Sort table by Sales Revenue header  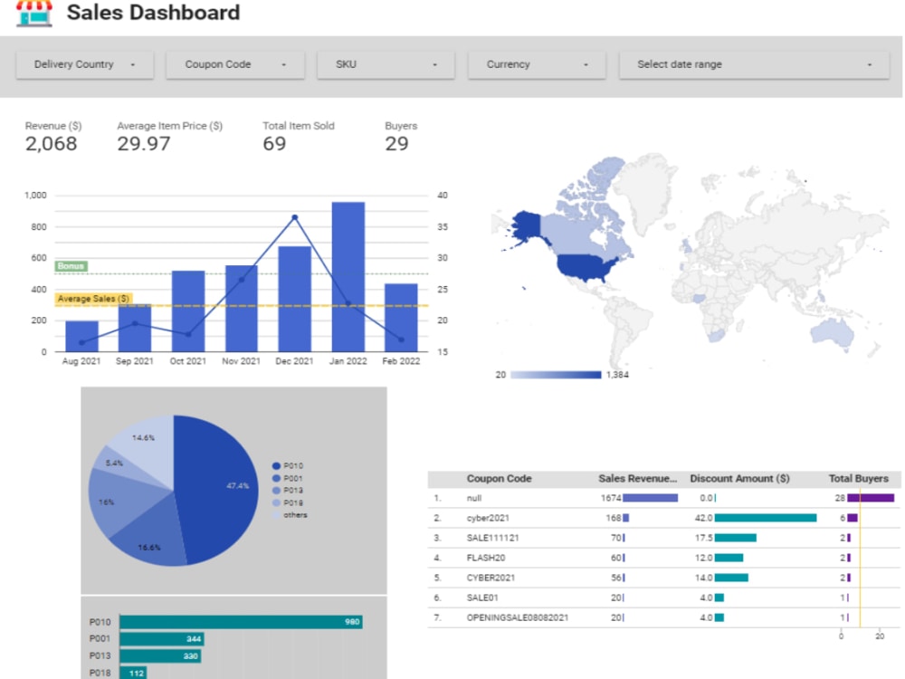pyautogui.click(x=637, y=479)
